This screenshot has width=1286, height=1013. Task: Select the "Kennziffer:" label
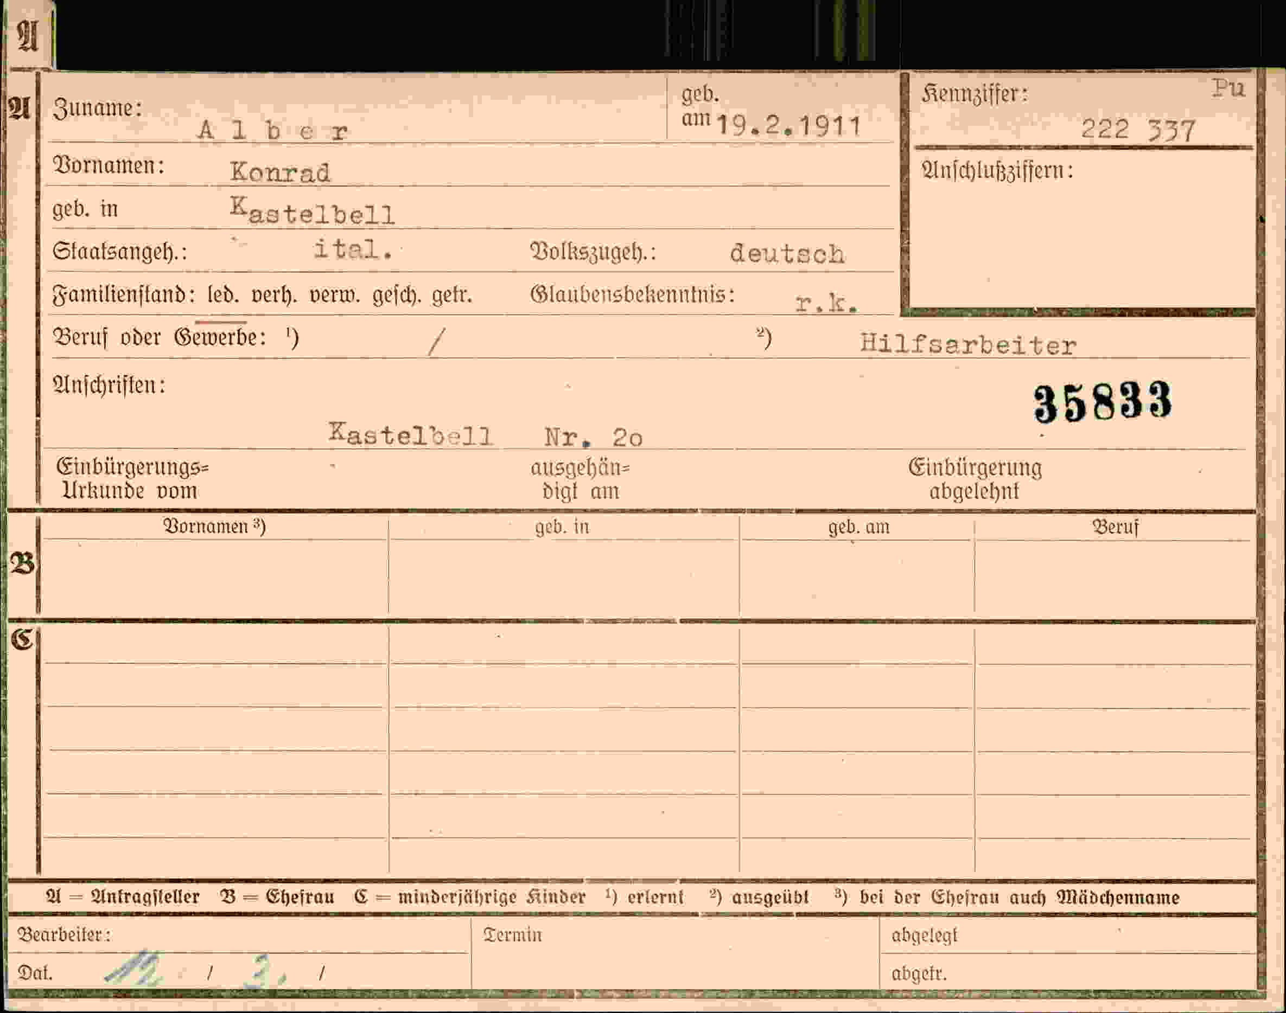coord(975,94)
